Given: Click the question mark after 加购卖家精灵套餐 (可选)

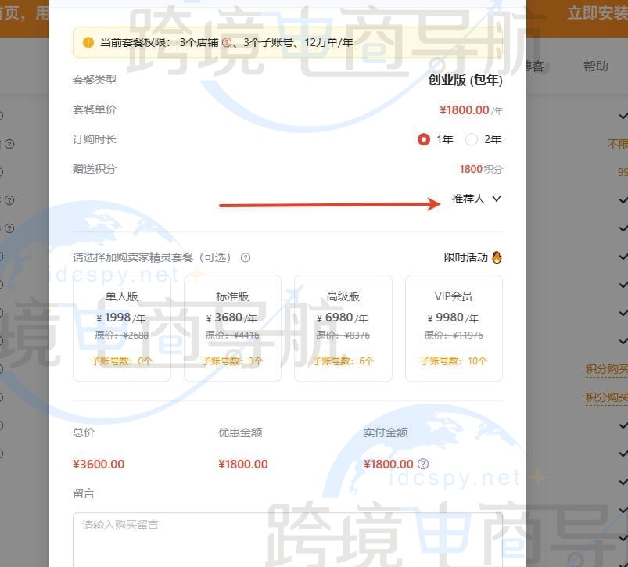Looking at the screenshot, I should (x=245, y=257).
